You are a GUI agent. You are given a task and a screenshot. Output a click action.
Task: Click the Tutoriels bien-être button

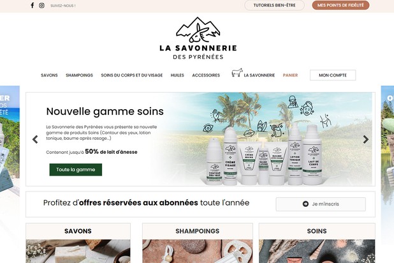(x=274, y=5)
